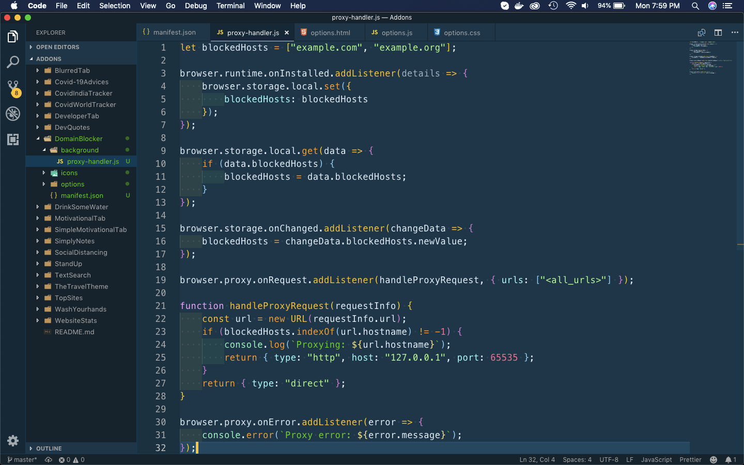
Task: Click UTF-8 encoding in status bar
Action: pos(609,460)
